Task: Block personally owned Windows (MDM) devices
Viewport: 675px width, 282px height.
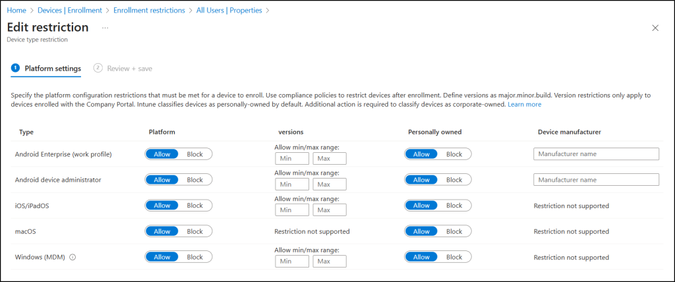Action: click(x=454, y=257)
